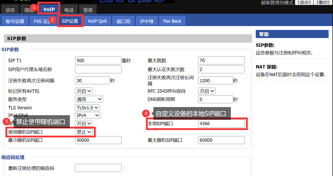Expand the RFC 2543呼叫保持 dropdown

click(207, 91)
